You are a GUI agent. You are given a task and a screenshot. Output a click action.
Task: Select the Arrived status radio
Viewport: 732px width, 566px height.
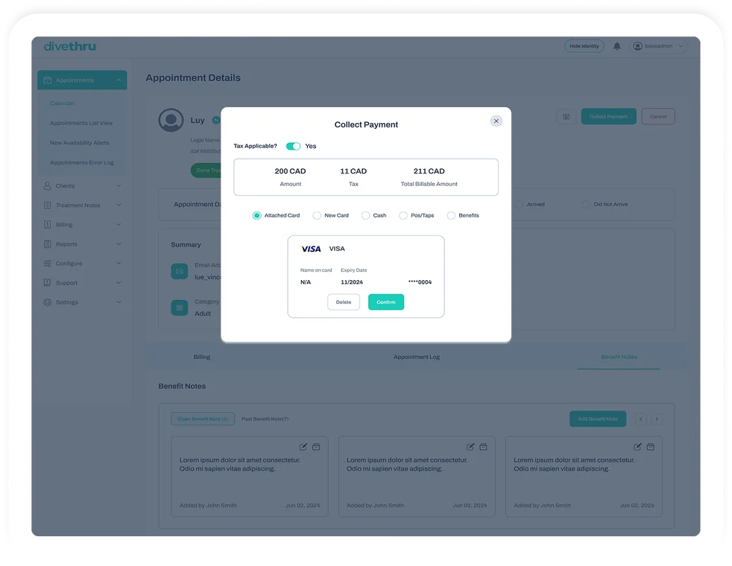point(519,204)
